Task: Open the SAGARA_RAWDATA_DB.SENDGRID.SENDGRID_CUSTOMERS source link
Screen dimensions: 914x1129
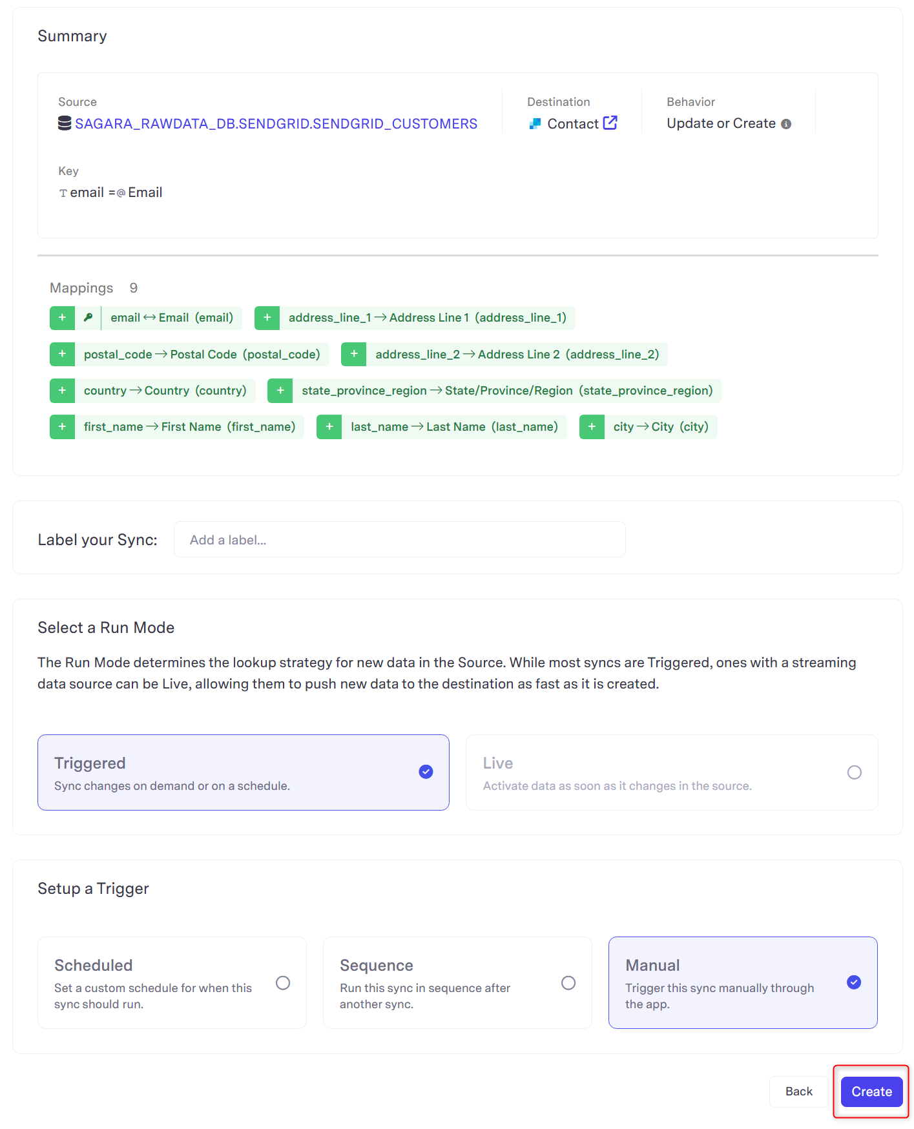Action: pos(276,123)
